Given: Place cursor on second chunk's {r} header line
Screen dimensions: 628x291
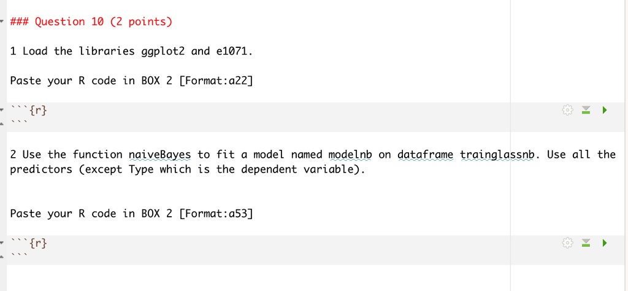Looking at the screenshot, I should coord(29,243).
